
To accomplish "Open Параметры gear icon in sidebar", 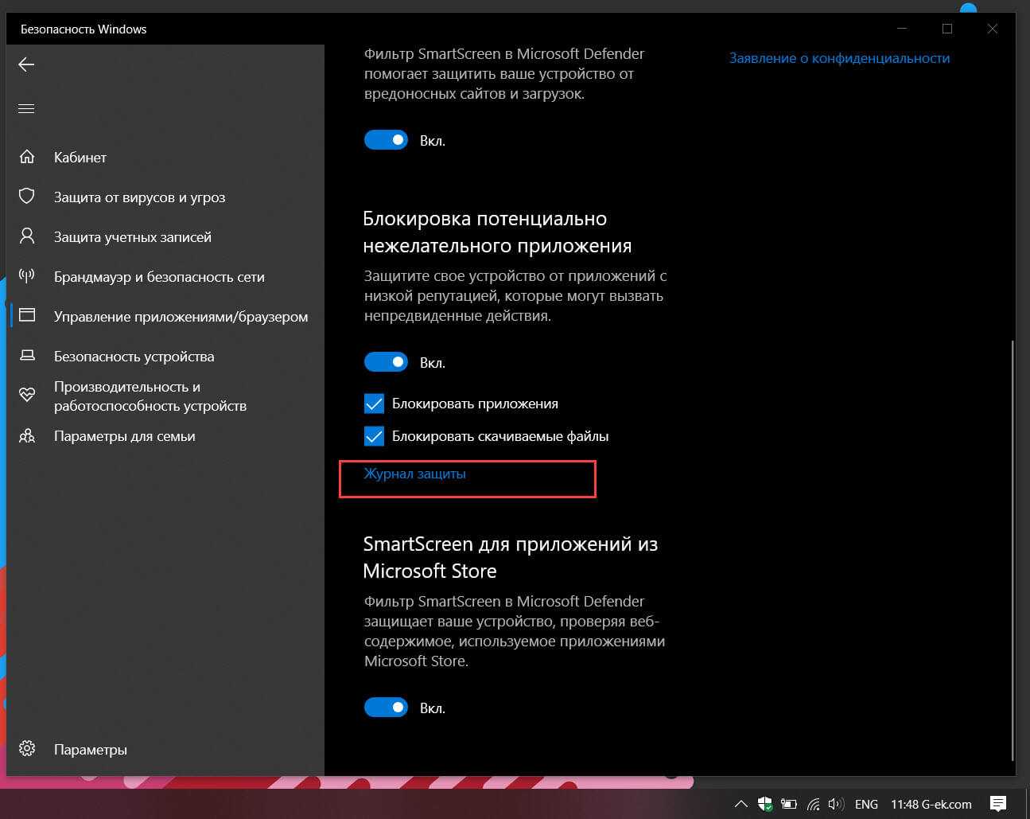I will pyautogui.click(x=27, y=749).
